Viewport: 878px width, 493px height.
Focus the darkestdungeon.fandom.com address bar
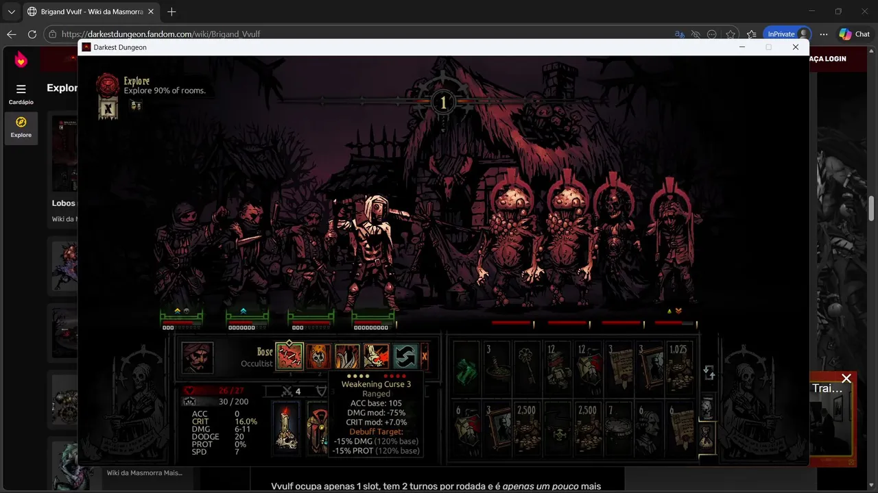(x=161, y=34)
